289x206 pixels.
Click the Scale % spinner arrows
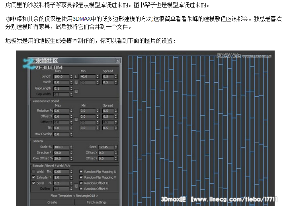(71, 147)
